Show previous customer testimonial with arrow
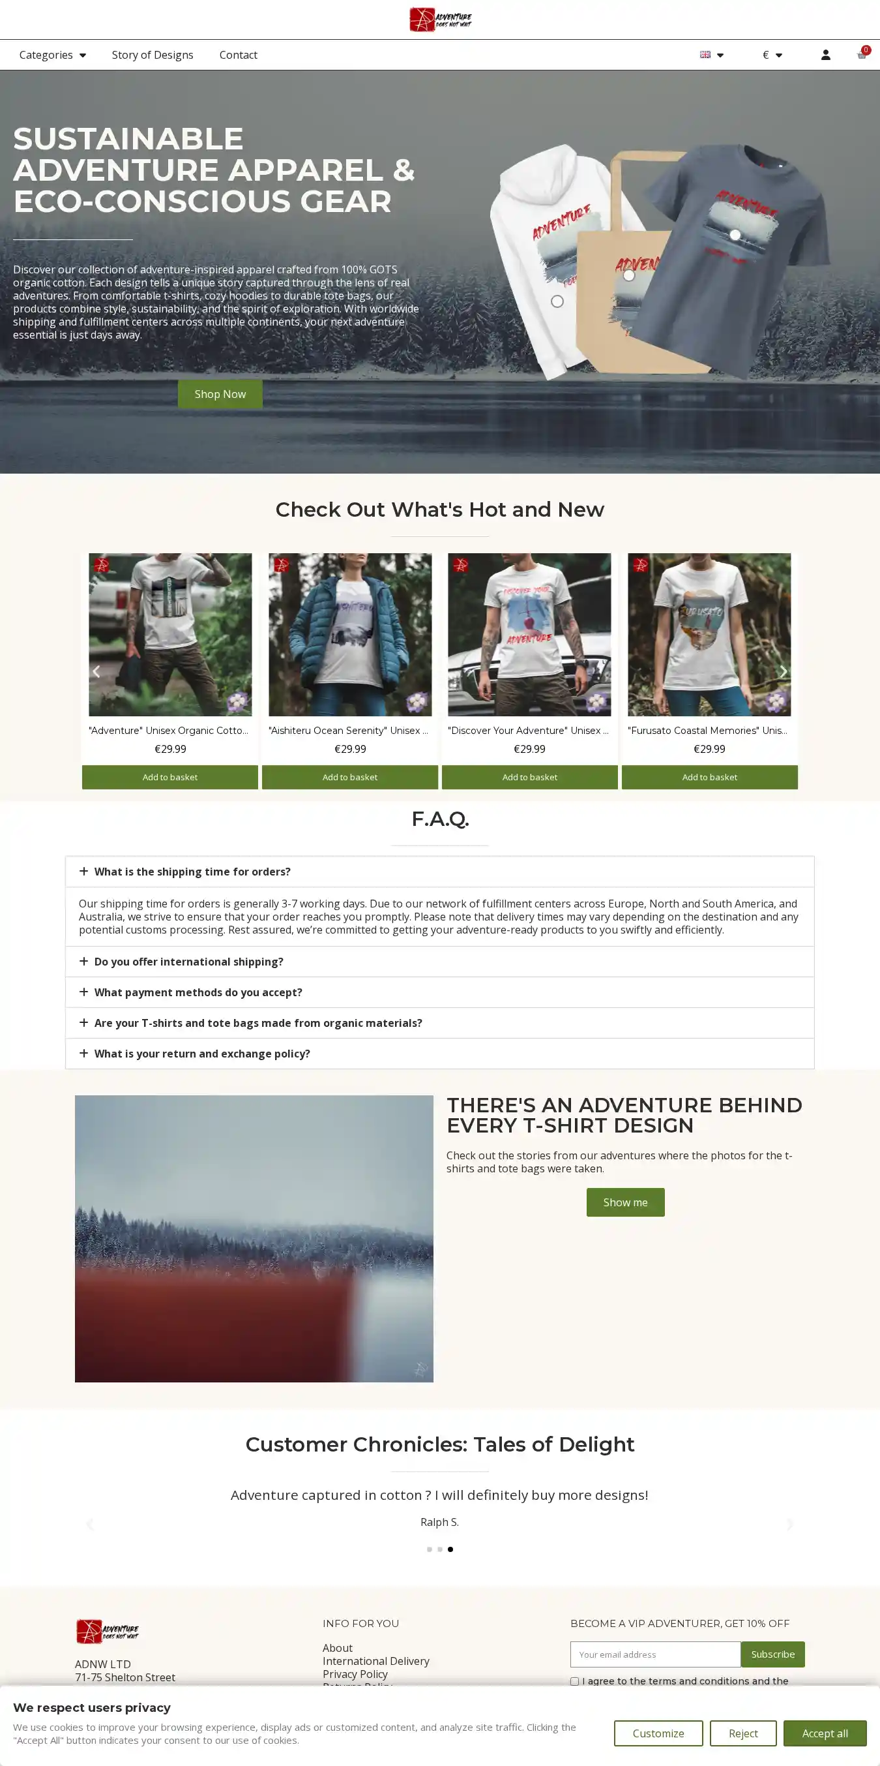 (90, 1524)
